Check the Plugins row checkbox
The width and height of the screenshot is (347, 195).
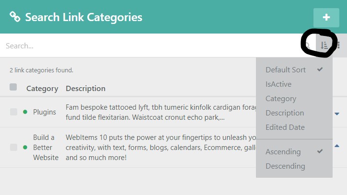click(x=13, y=112)
